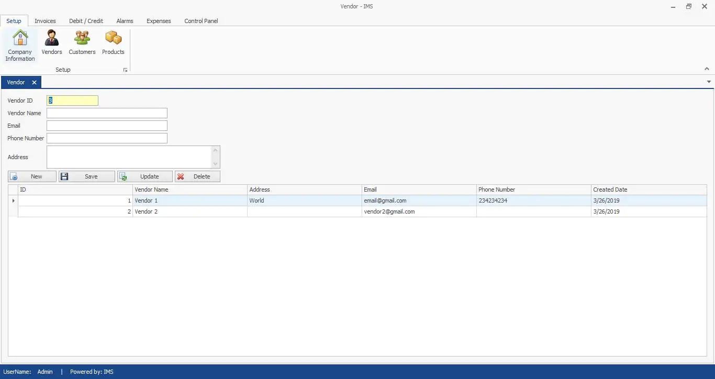
Task: Click the New vendor button
Action: [x=32, y=176]
